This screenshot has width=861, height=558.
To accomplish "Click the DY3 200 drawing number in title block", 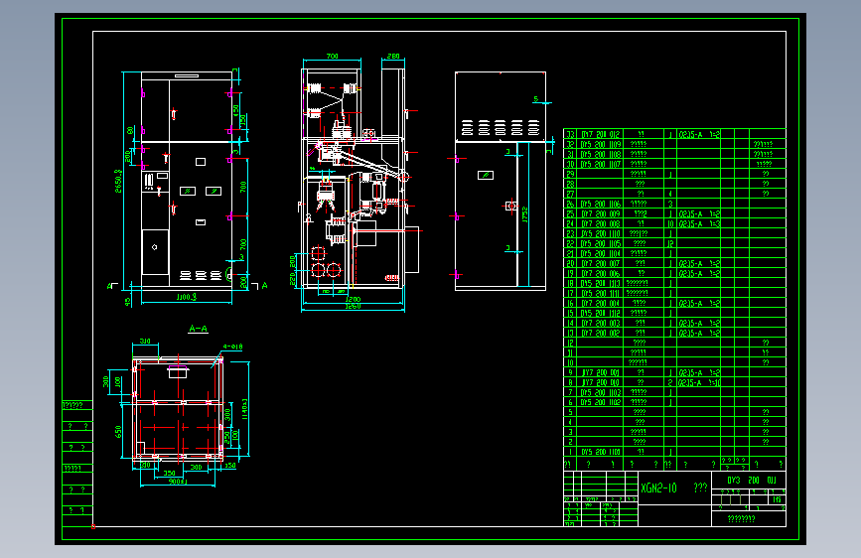I will coord(751,480).
